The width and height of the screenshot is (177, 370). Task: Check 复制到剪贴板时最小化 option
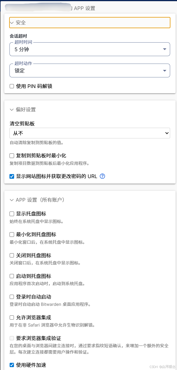pyautogui.click(x=12, y=156)
